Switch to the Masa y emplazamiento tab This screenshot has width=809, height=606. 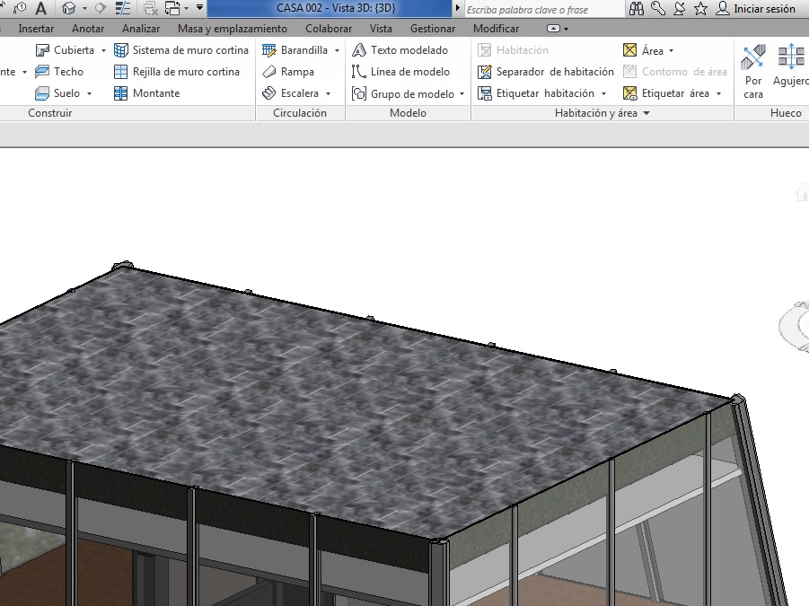pos(233,29)
